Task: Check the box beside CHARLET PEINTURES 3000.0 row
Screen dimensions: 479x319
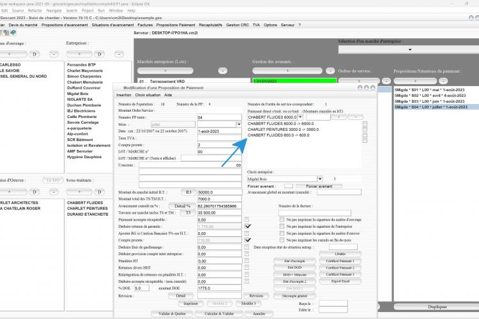Action: coord(365,130)
